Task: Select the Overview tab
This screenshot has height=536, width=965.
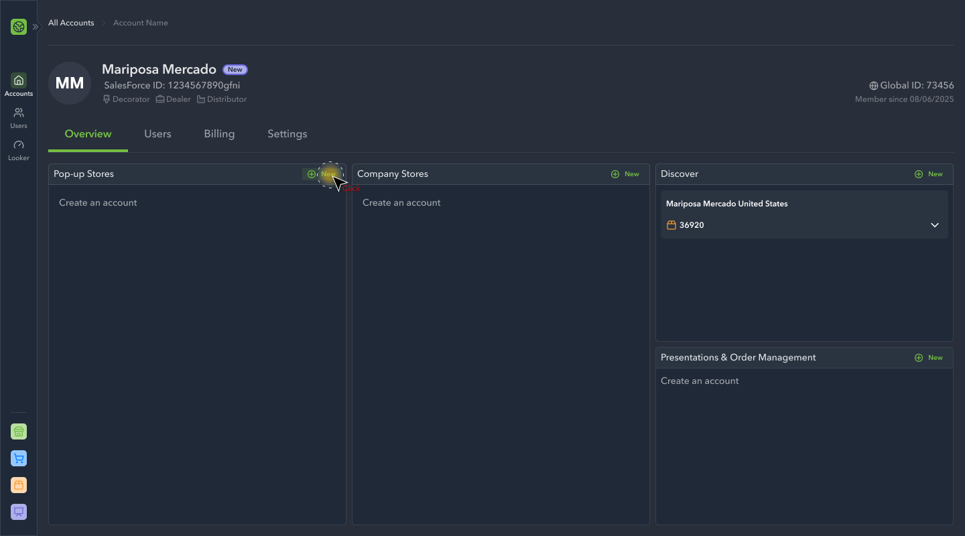Action: click(x=88, y=134)
